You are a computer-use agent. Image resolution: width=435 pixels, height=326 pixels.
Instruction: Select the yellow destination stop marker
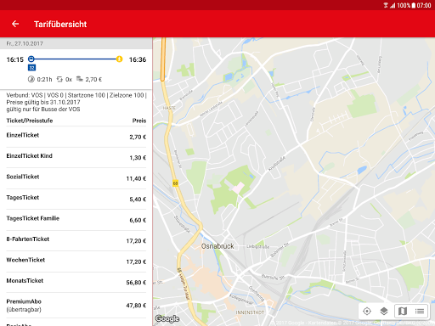pyautogui.click(x=120, y=59)
